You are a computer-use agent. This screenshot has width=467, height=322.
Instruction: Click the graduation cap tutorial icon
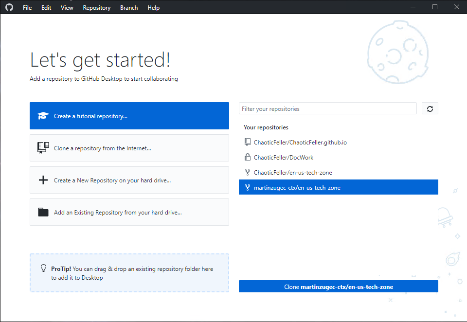tap(43, 115)
